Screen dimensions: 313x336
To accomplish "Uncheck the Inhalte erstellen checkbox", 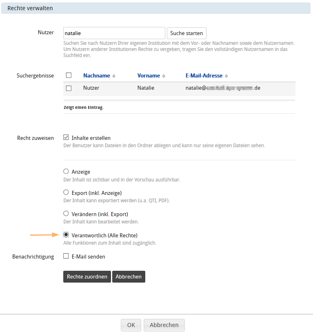I will 66,138.
